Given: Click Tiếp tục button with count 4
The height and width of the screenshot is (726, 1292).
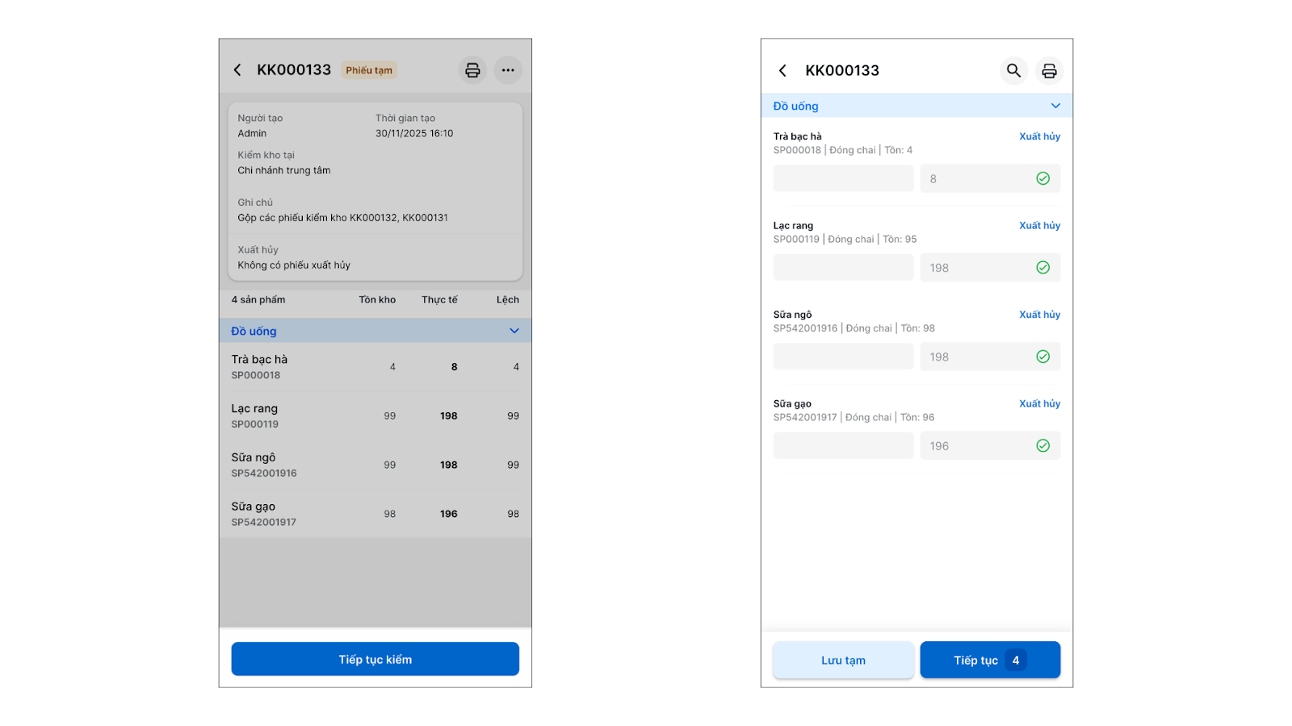Looking at the screenshot, I should (x=990, y=660).
